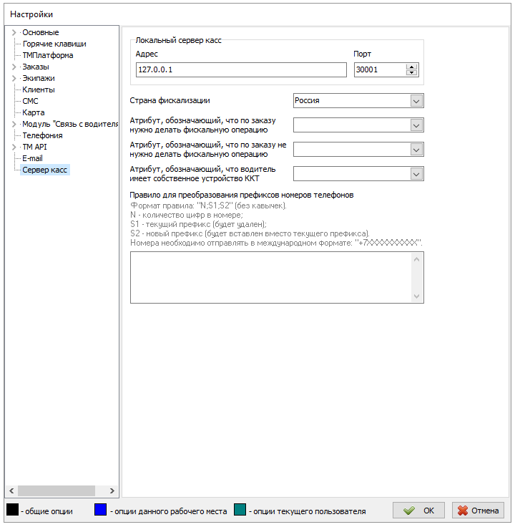Click the teal текущего пользователя swatch
This screenshot has width=515, height=527.
(240, 511)
